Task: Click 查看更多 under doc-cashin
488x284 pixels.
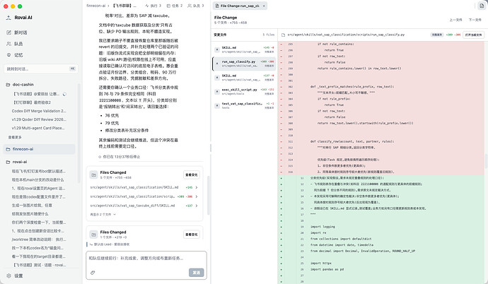Action: tap(15, 137)
